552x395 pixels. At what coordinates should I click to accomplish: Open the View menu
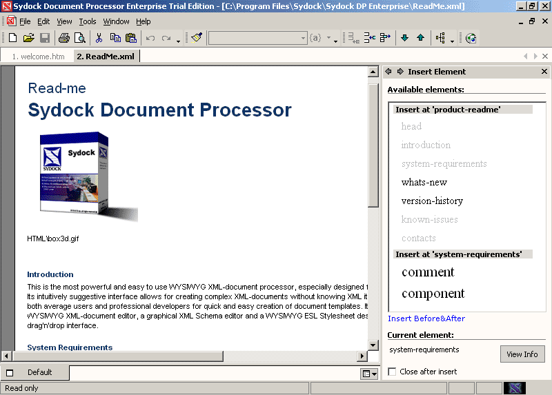pos(64,21)
